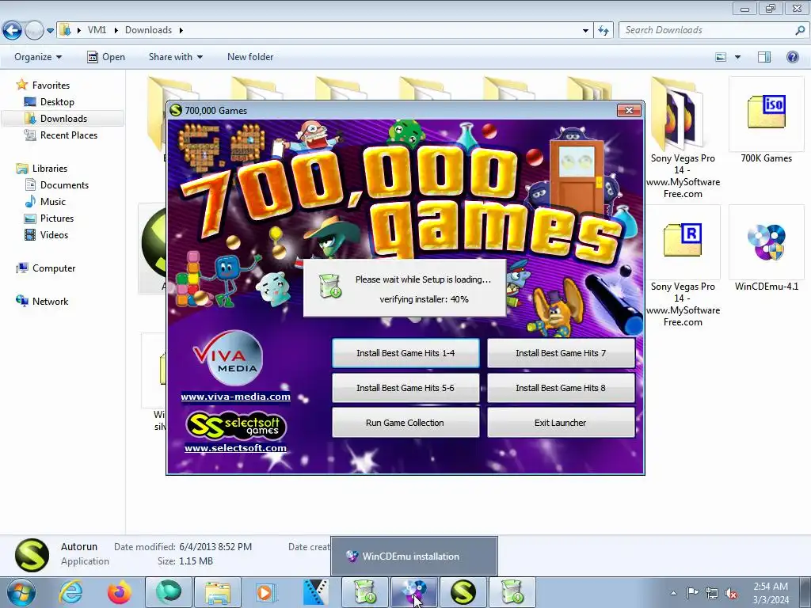
Task: Click Open in the Explorer toolbar
Action: click(x=106, y=57)
